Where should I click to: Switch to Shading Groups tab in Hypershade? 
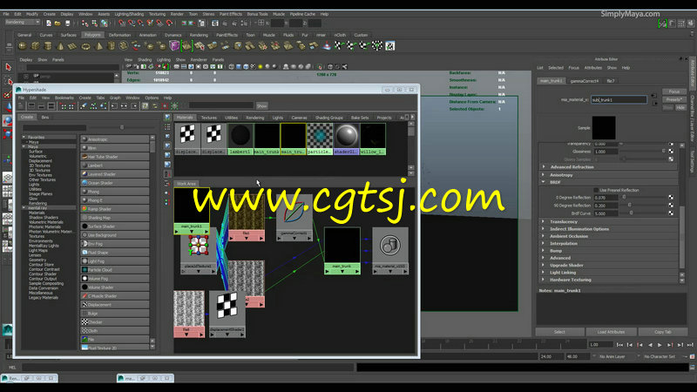(x=329, y=118)
